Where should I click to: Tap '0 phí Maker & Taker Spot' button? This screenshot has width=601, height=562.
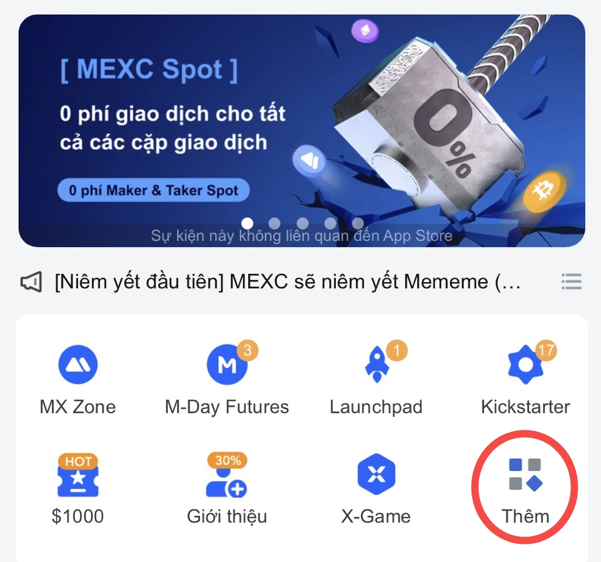pyautogui.click(x=154, y=190)
